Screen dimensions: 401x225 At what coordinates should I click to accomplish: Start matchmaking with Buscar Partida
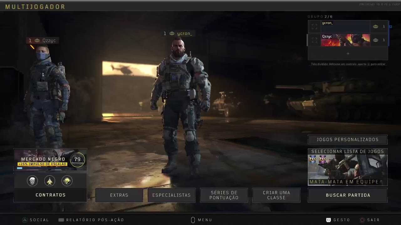tap(348, 195)
